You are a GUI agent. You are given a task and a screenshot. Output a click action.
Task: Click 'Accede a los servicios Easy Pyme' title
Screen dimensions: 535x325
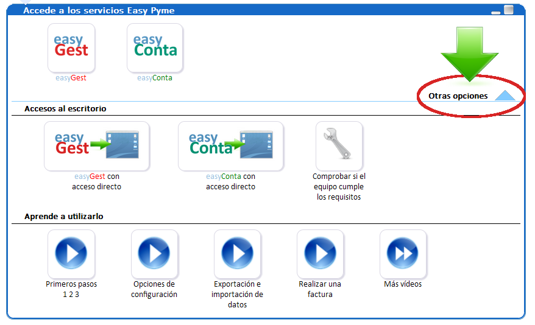click(x=99, y=10)
